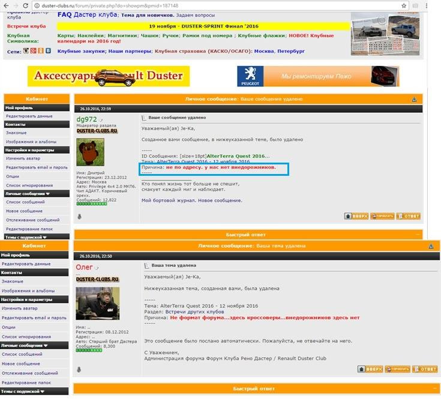Open Список игнорирования in Кабинет beside dg972's message
Screen dimensions: 441x399
(x=29, y=185)
